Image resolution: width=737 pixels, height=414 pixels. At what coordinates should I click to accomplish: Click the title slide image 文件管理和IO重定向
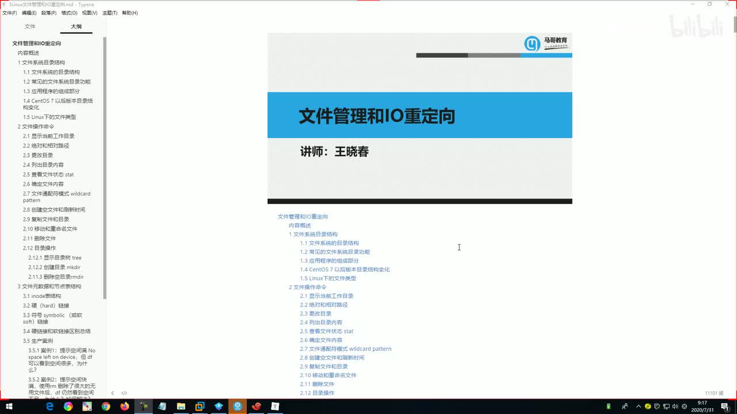[x=420, y=118]
